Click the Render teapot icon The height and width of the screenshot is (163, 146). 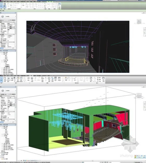tap(28, 78)
